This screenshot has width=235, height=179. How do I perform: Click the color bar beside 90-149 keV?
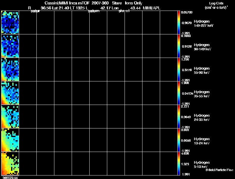[179, 46]
